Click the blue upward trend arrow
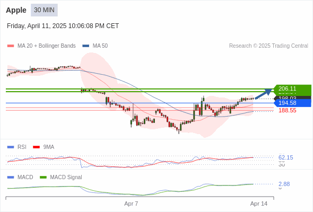 pos(264,93)
